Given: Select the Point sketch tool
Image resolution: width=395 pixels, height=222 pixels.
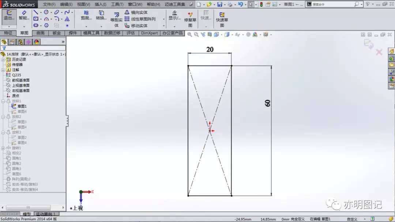Looking at the screenshot, I should [67, 26].
